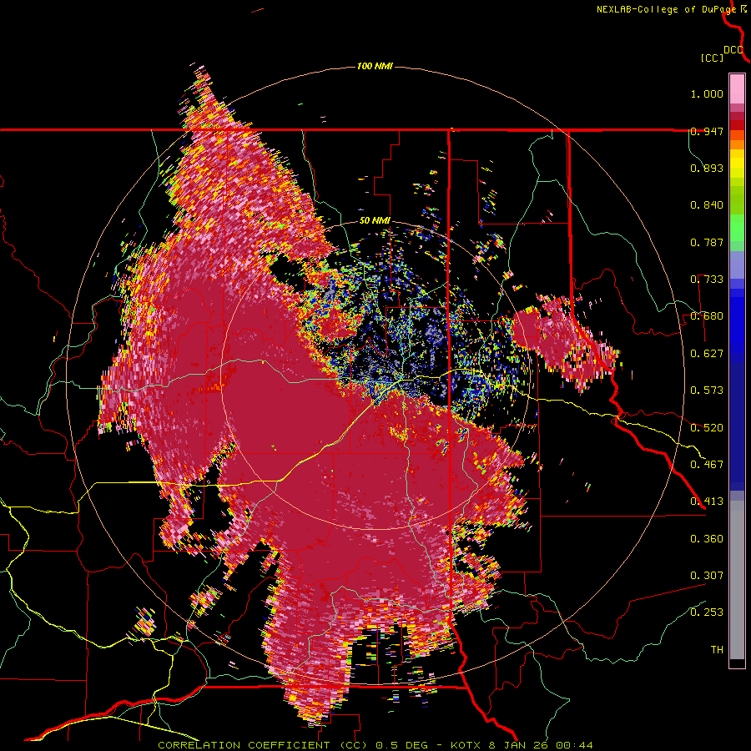Select the 0.467 legend value
The image size is (751, 751).
[707, 464]
